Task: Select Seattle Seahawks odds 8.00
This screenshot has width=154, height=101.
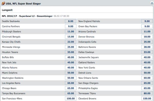Action: [x=71, y=21]
